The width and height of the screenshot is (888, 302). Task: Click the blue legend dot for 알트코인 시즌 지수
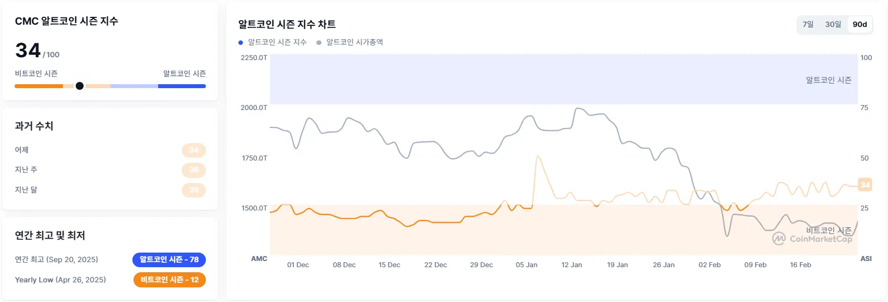pos(241,43)
